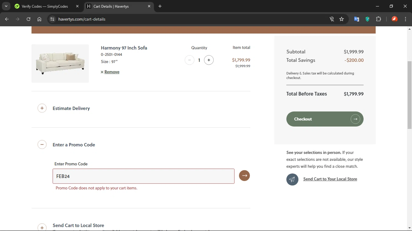Open Send Cart to Your Local Store link

click(x=330, y=179)
